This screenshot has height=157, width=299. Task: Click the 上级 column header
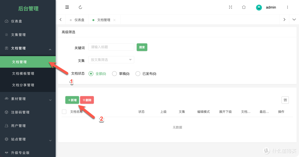[x=163, y=112]
